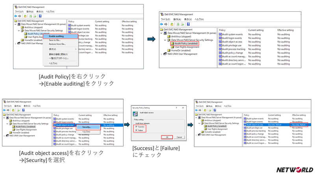The image size is (315, 177).
Task: Click blue Help icon in lower-left window toolbar
Action: coord(23,110)
